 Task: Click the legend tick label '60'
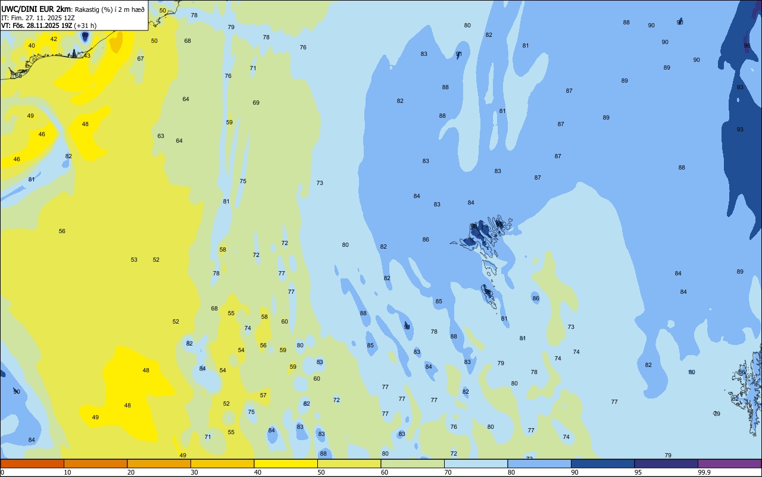tap(385, 472)
